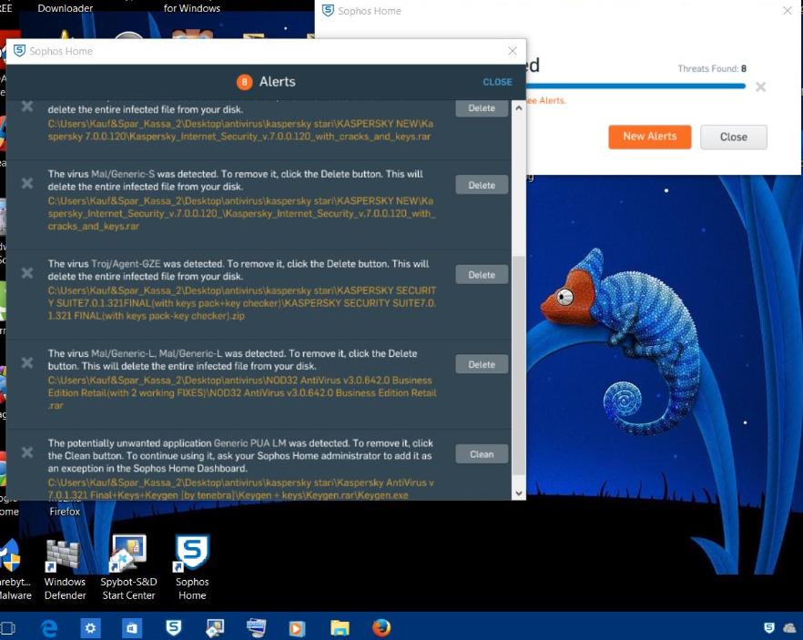Dismiss the Generic PUA LM alert via X icon
The image size is (803, 640).
[x=27, y=452]
